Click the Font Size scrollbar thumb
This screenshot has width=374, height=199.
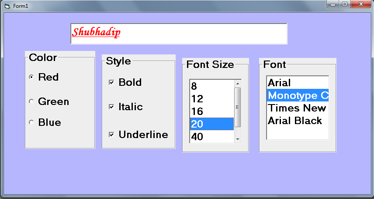[238, 107]
